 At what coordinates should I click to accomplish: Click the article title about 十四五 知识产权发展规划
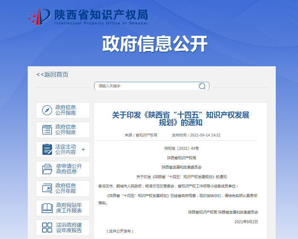[x=181, y=119]
